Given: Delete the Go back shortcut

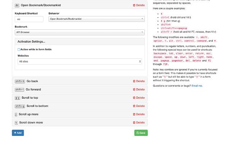Looking at the screenshot, I should tap(139, 81).
